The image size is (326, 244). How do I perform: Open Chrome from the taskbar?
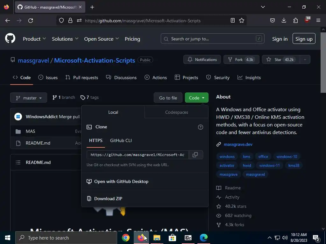click(126, 238)
